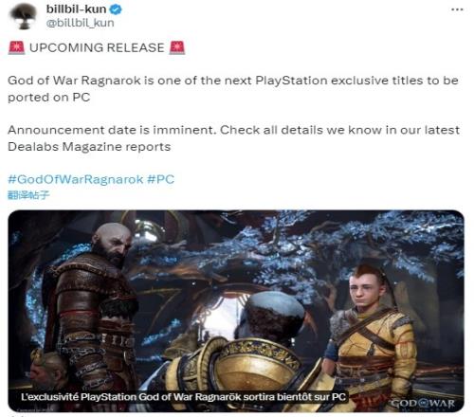474x417 pixels.
Task: Click the French article headline caption
Action: click(x=183, y=397)
